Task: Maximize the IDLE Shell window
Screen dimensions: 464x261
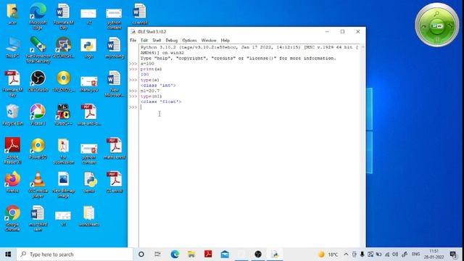Action: point(342,32)
